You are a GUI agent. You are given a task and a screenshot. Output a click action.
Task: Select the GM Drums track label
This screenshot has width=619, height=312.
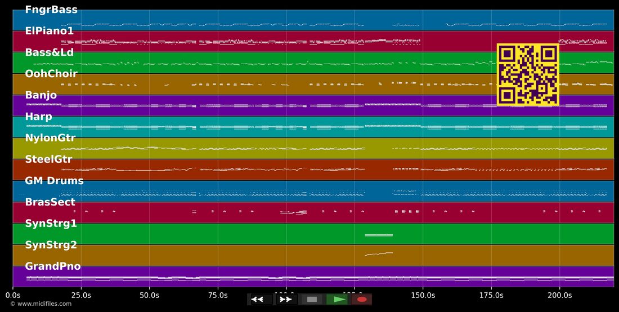[55, 181]
